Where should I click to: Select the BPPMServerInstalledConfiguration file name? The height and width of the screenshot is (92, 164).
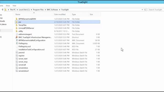[x=32, y=40]
